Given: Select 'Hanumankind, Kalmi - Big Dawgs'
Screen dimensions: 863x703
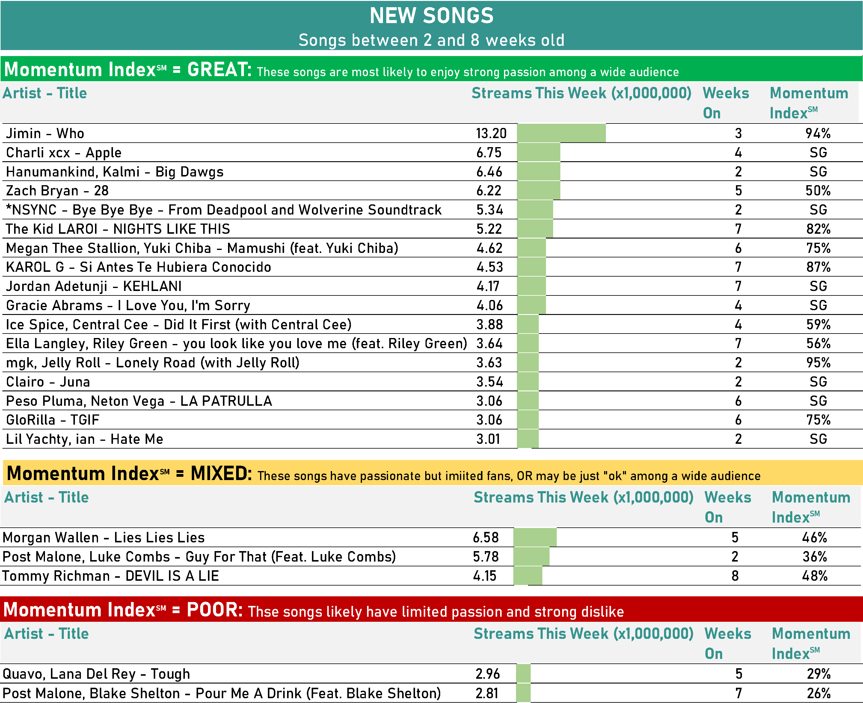Looking at the screenshot, I should pos(114,172).
